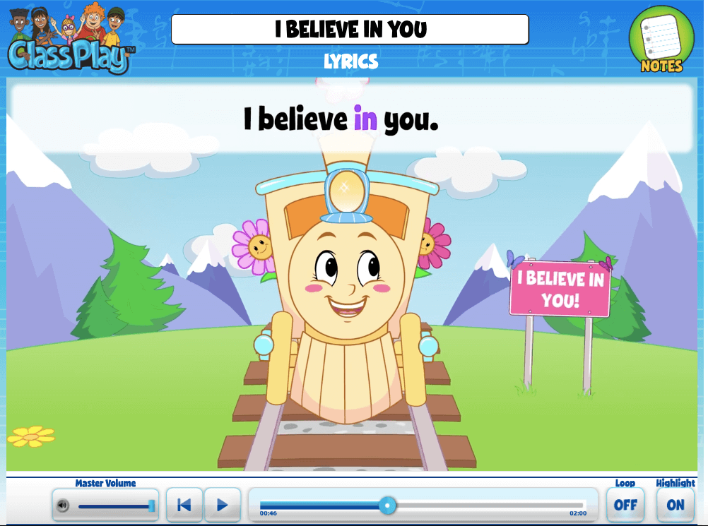708x526 pixels.
Task: Click the unplayed part of progress bar
Action: (490, 506)
